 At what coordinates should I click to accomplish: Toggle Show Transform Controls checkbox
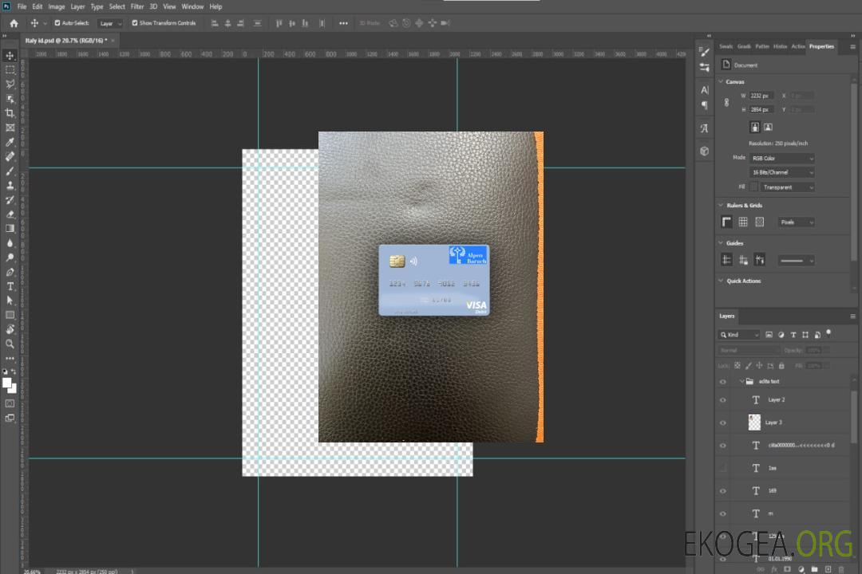tap(134, 23)
